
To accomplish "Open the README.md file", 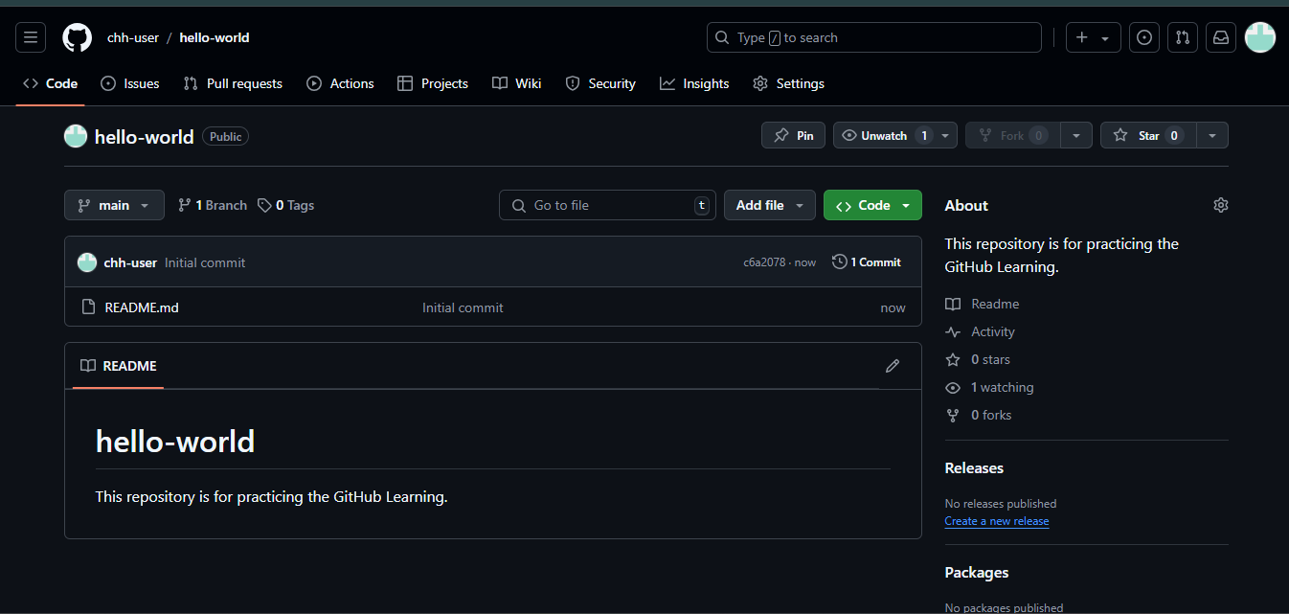I will pyautogui.click(x=142, y=307).
